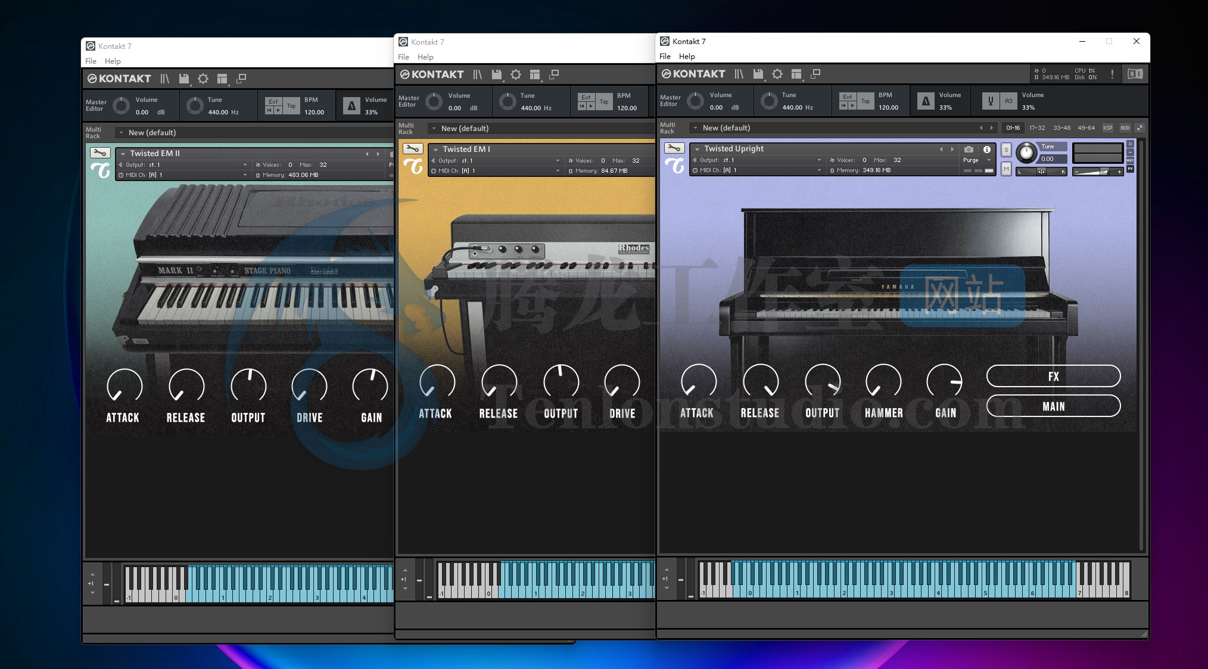Click Tap tempo in left window
The image size is (1208, 669).
point(291,106)
